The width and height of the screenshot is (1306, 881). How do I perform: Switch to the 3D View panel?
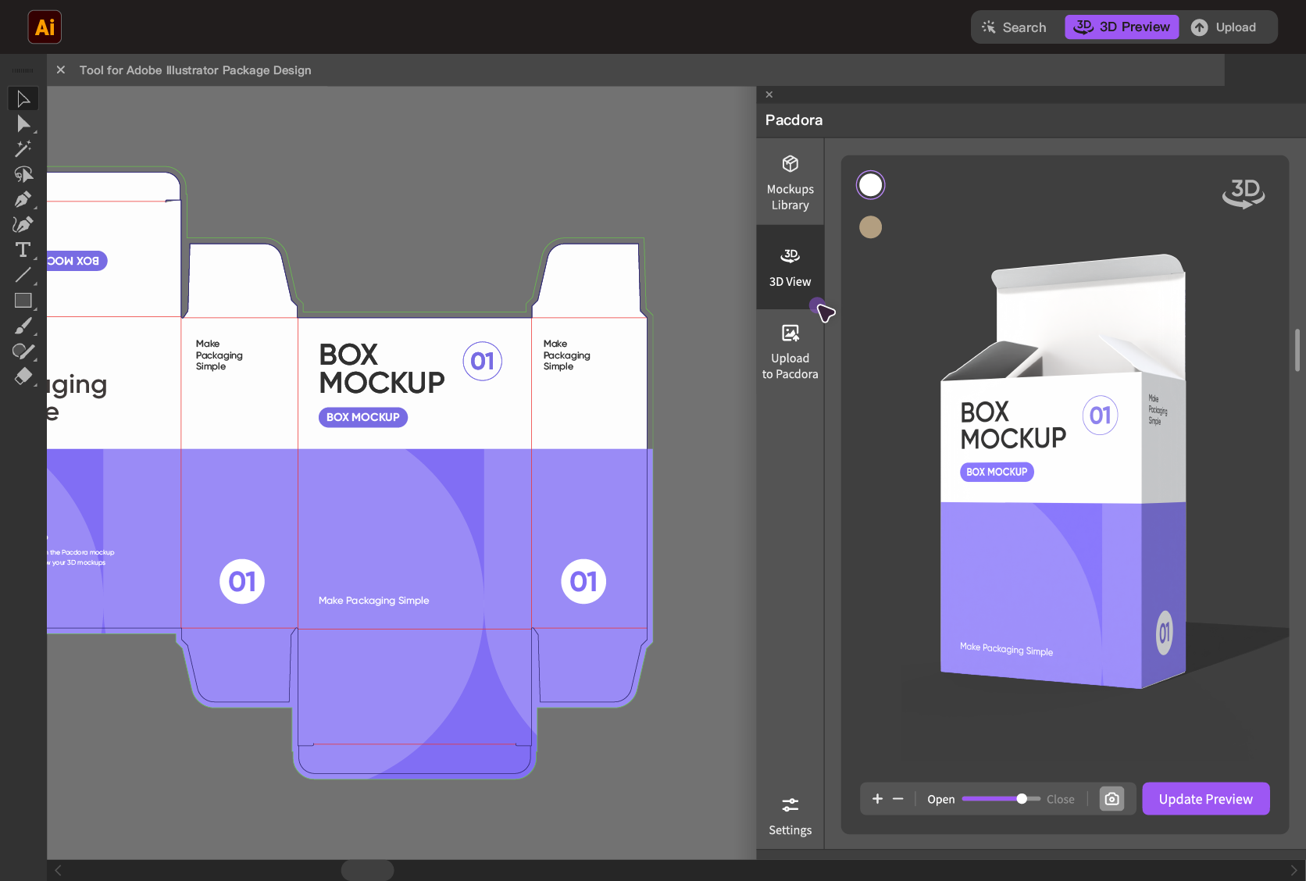[x=790, y=267]
